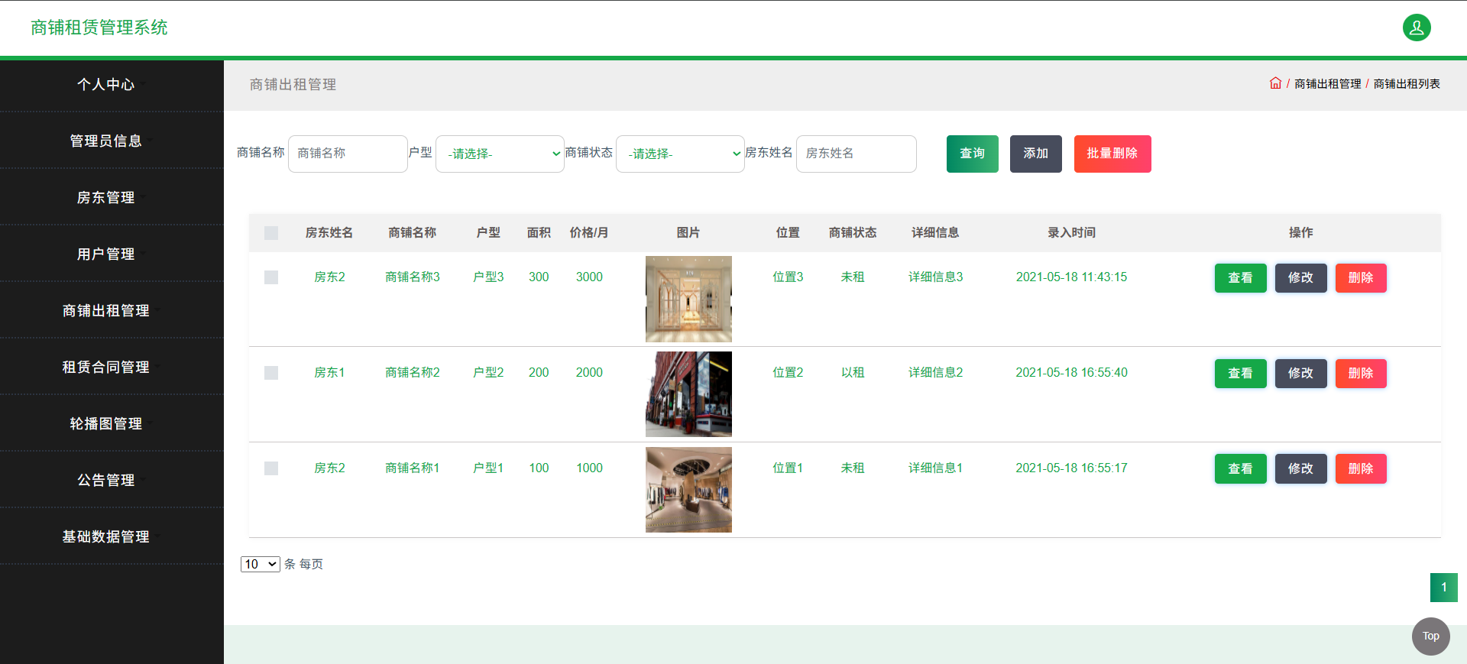Image resolution: width=1467 pixels, height=664 pixels.
Task: Edit 商铺名称2 with 修改 button
Action: [1301, 374]
